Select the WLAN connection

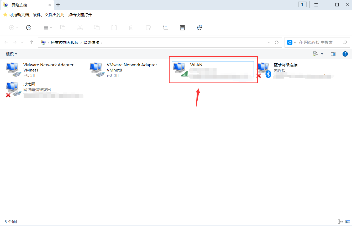click(213, 70)
